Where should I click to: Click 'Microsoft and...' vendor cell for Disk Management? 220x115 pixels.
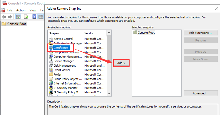point(94,66)
